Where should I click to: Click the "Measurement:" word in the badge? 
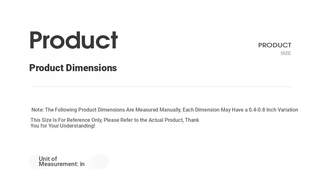tap(58, 164)
